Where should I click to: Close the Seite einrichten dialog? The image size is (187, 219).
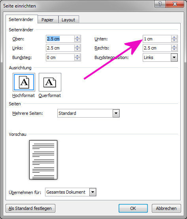coord(175,4)
